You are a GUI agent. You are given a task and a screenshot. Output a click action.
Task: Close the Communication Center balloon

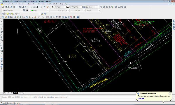click(x=170, y=93)
